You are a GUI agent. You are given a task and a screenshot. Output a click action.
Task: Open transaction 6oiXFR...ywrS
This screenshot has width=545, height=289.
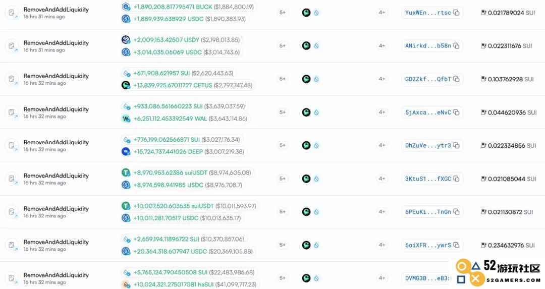pos(428,245)
